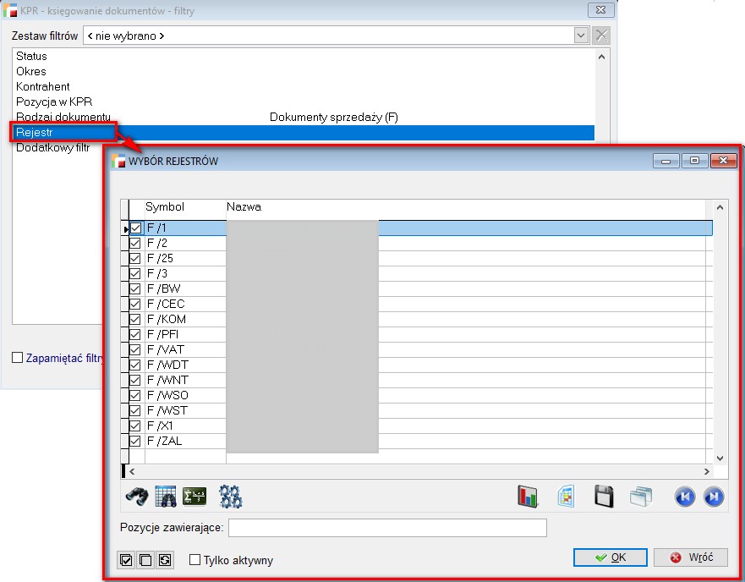Jump to last record arrow icon
This screenshot has height=582, width=745.
pyautogui.click(x=713, y=497)
